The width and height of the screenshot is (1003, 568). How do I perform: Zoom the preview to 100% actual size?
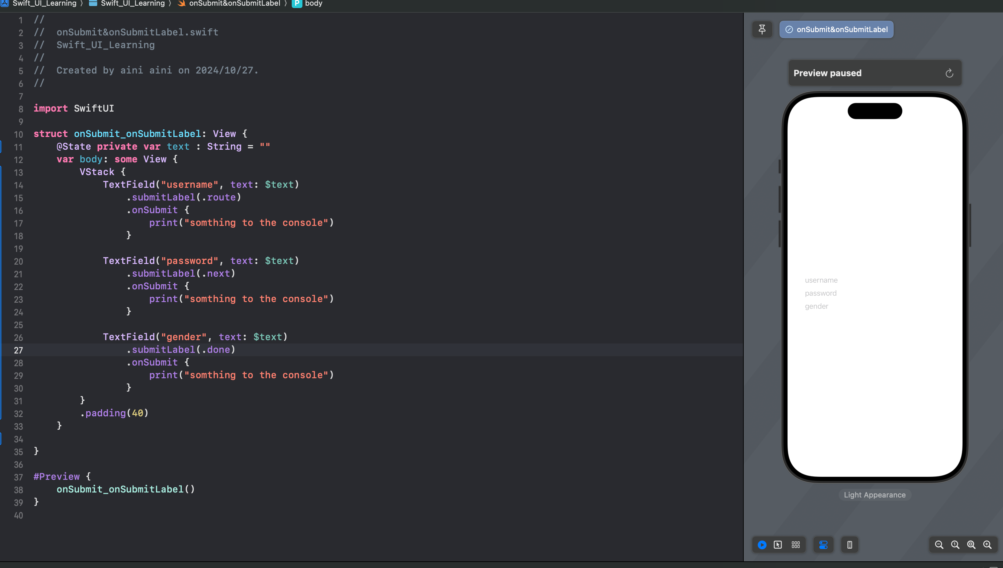pyautogui.click(x=955, y=545)
